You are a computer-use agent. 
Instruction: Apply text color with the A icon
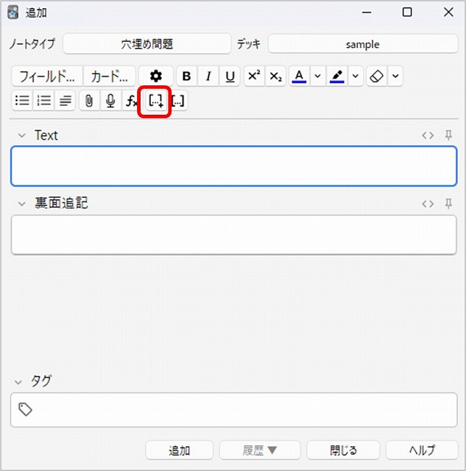[x=299, y=77]
